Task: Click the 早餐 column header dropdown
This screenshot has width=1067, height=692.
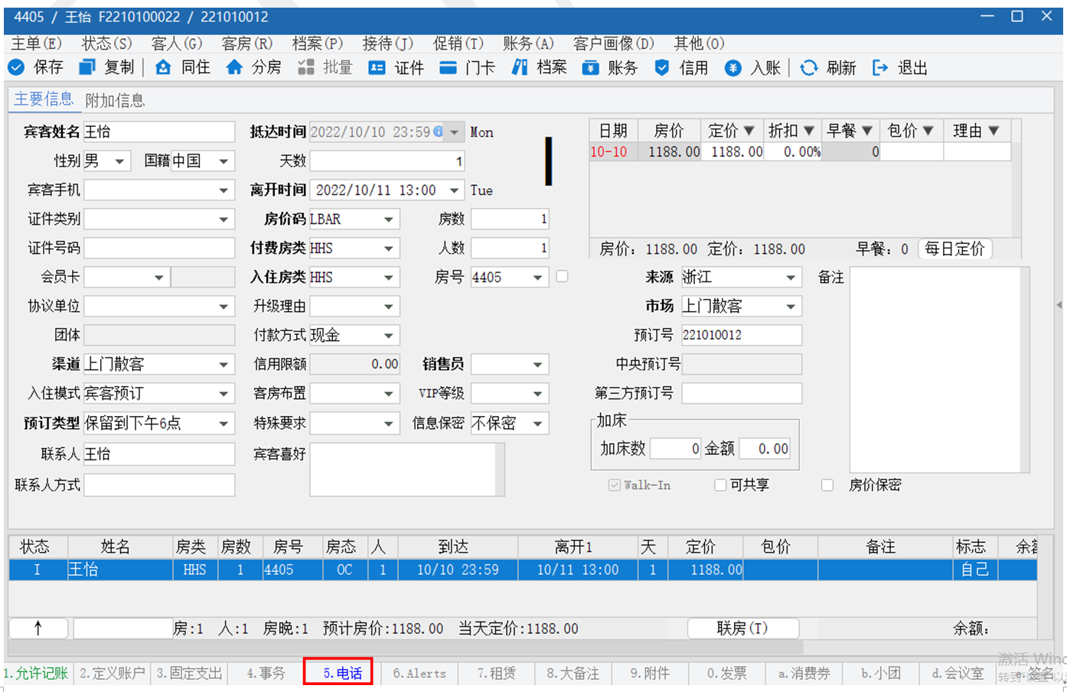Action: 867,131
